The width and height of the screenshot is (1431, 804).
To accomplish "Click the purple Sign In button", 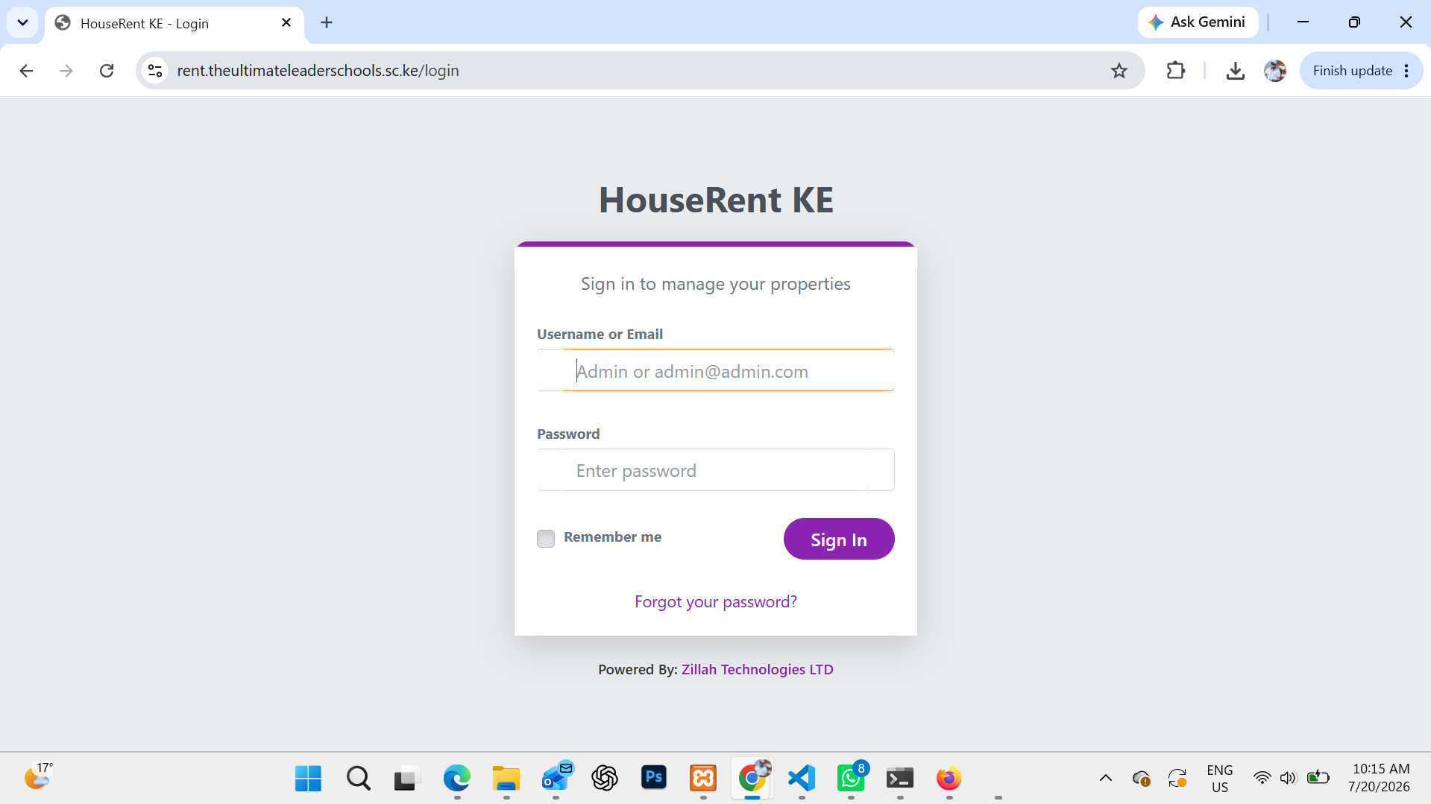I will point(839,539).
